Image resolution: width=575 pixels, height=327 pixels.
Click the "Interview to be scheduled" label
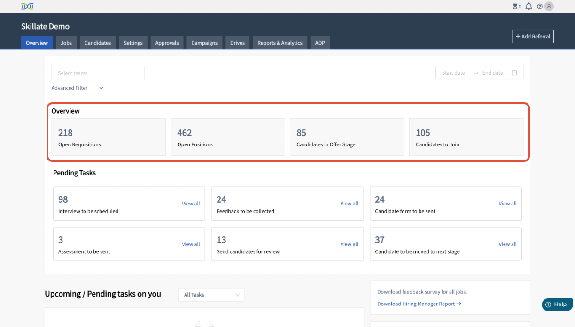[x=88, y=211]
